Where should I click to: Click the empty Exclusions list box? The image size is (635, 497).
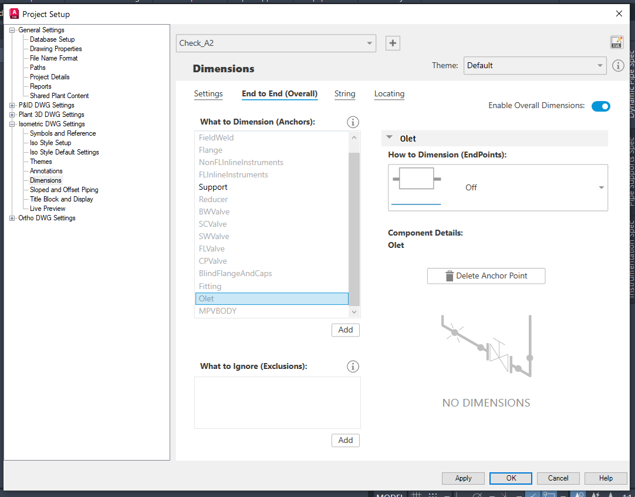[x=278, y=402]
